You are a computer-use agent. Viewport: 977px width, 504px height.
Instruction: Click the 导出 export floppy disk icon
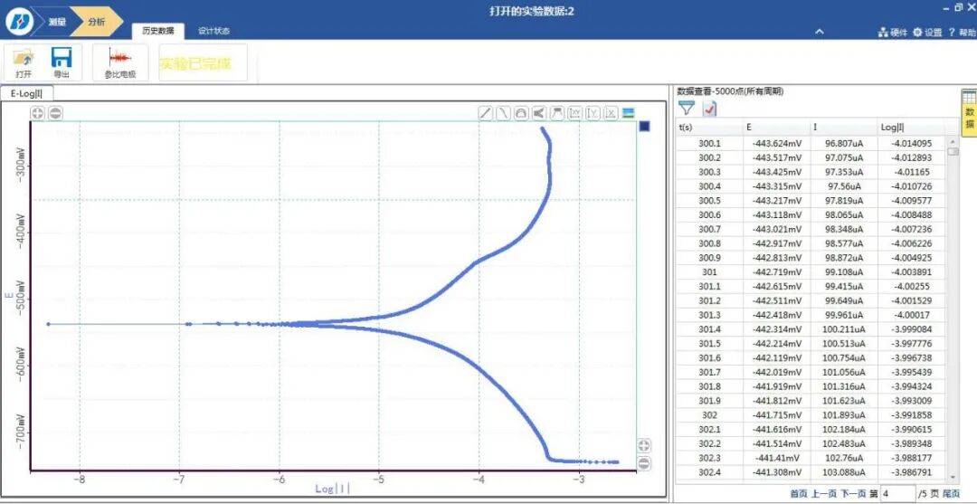62,62
